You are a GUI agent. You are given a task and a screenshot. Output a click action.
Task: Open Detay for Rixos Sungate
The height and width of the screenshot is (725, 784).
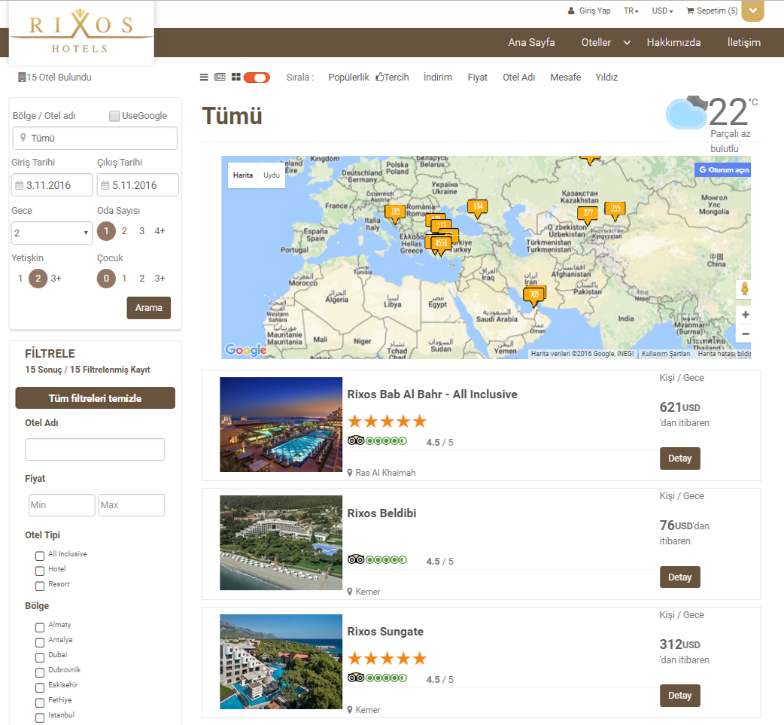click(x=680, y=696)
